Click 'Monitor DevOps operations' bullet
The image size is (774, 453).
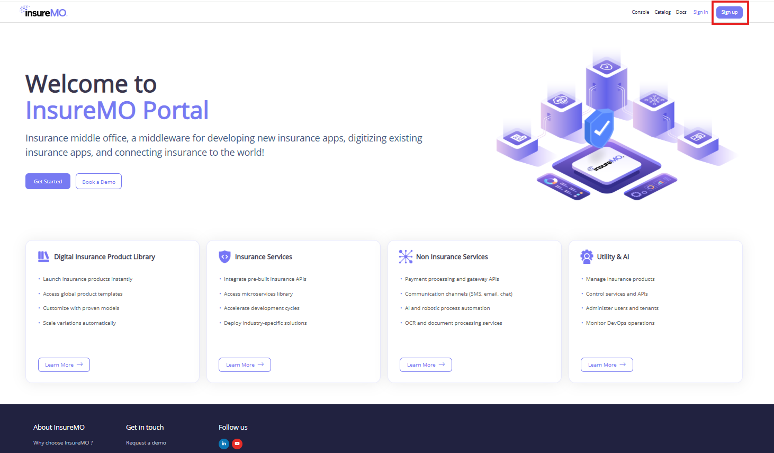[x=620, y=323]
